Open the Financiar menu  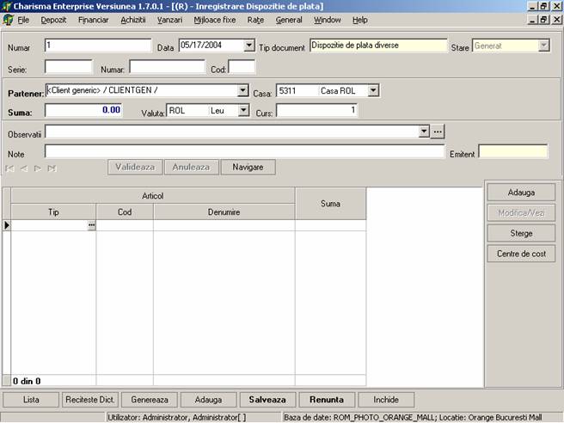click(x=93, y=20)
